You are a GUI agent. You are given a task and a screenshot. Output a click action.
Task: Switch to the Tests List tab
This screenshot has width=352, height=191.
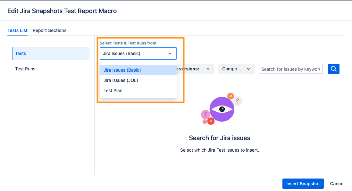click(17, 30)
